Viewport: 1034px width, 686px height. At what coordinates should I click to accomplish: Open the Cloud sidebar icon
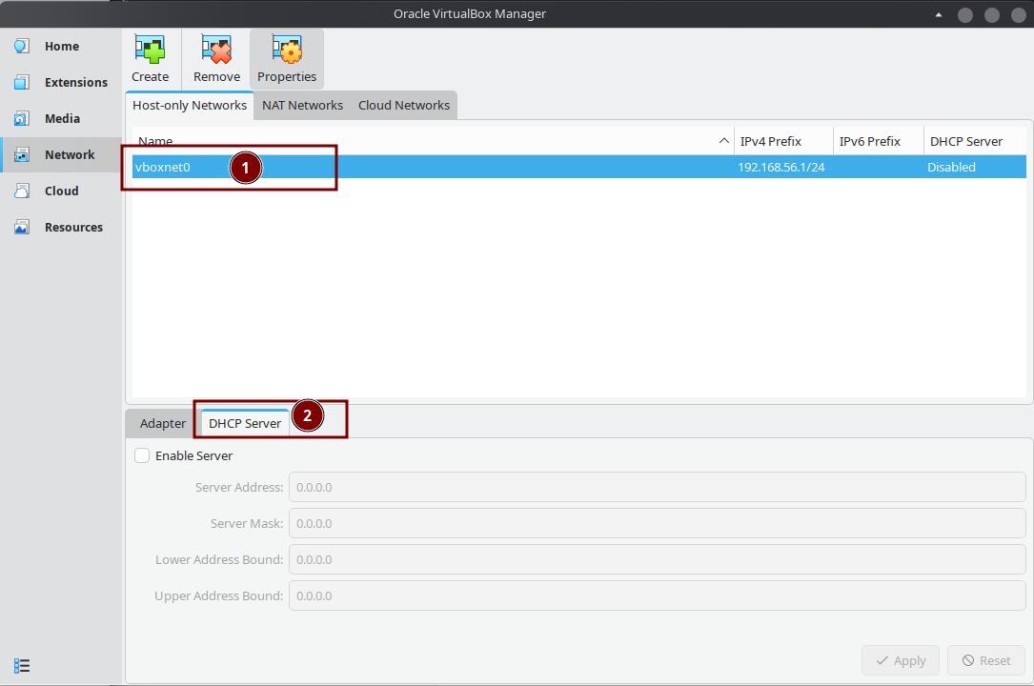point(22,191)
